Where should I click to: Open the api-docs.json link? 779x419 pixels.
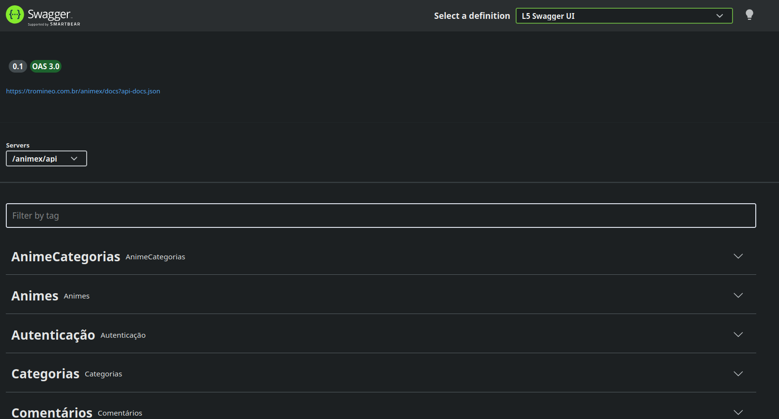pos(83,91)
